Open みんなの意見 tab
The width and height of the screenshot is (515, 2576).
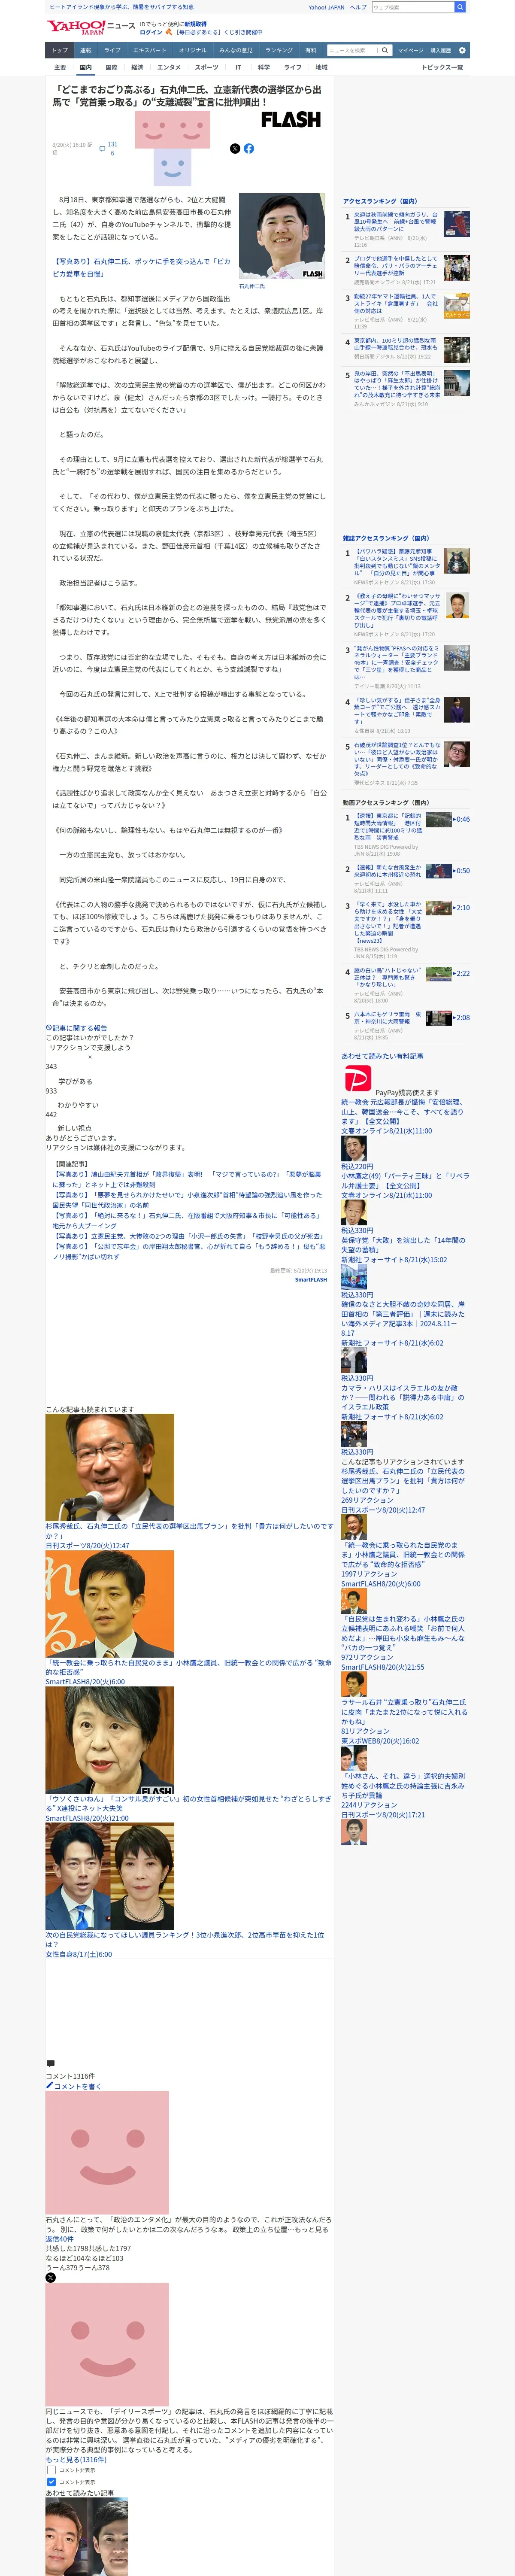(236, 50)
